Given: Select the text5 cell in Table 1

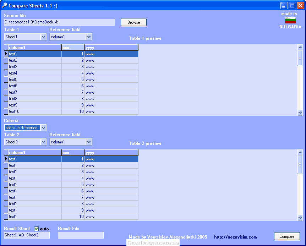Looking at the screenshot, I should pyautogui.click(x=35, y=80).
